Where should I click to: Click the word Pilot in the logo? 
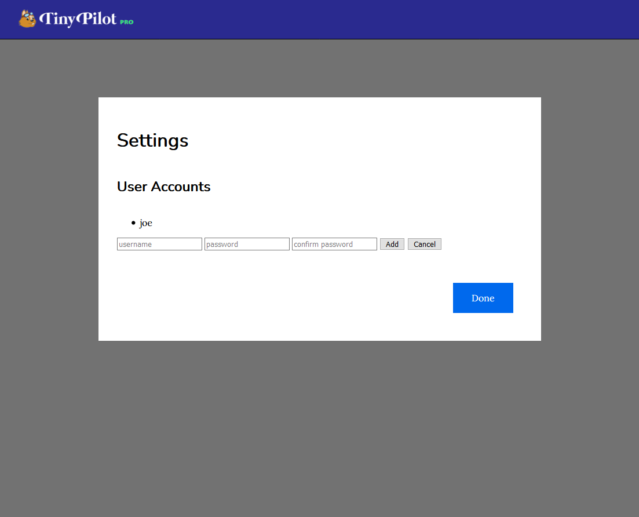(97, 19)
